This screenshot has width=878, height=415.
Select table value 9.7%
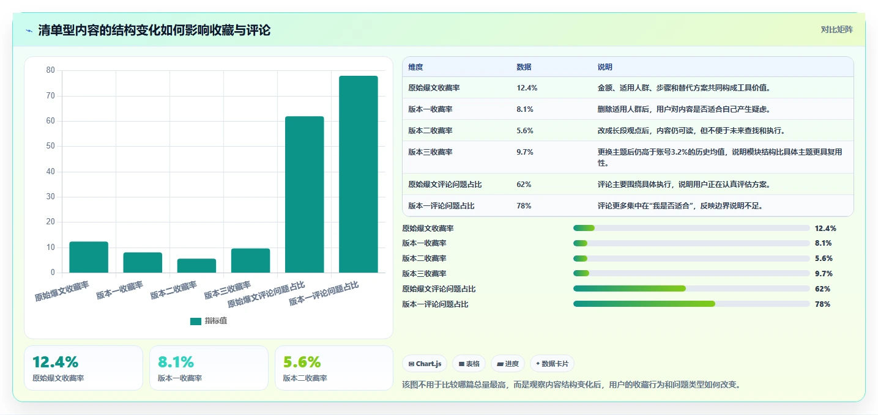[x=525, y=152]
